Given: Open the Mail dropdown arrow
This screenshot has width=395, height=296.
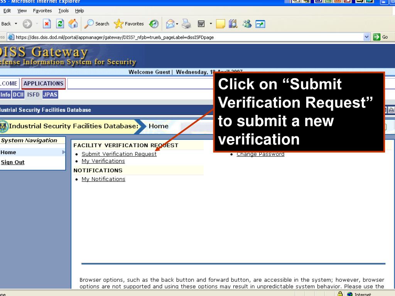Looking at the screenshot, I should [177, 24].
